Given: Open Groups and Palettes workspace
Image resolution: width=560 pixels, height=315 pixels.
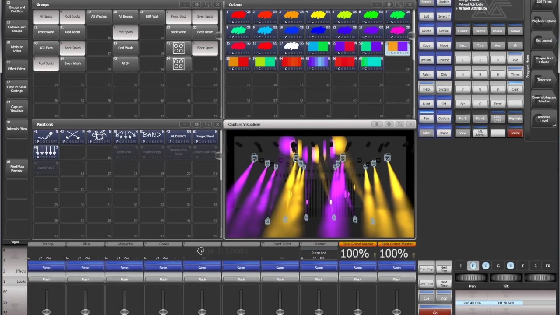Looking at the screenshot, I should (x=17, y=9).
